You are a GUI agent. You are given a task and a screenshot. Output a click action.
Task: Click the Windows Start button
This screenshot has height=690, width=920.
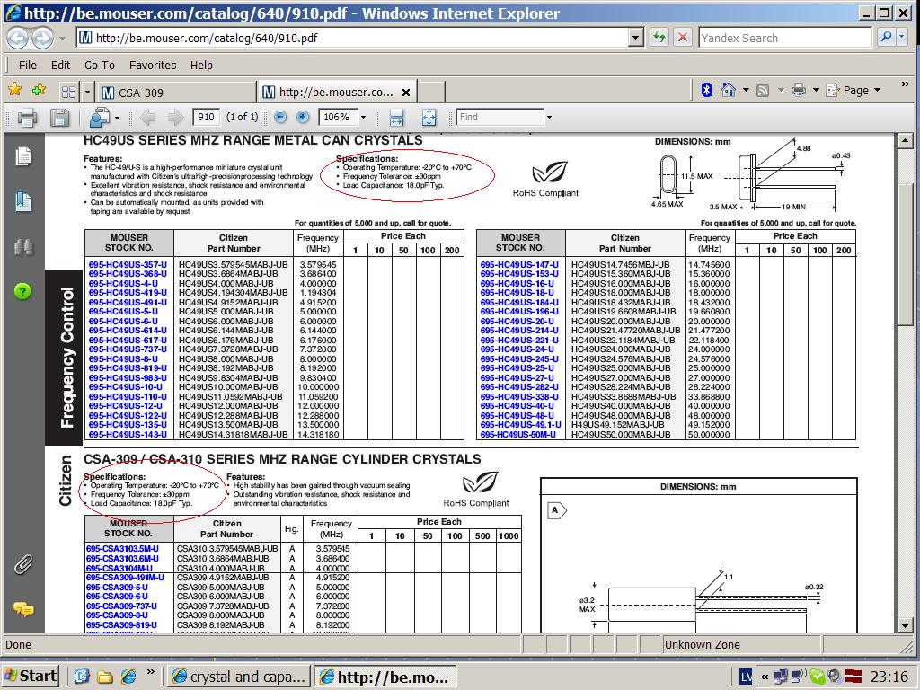pyautogui.click(x=31, y=677)
